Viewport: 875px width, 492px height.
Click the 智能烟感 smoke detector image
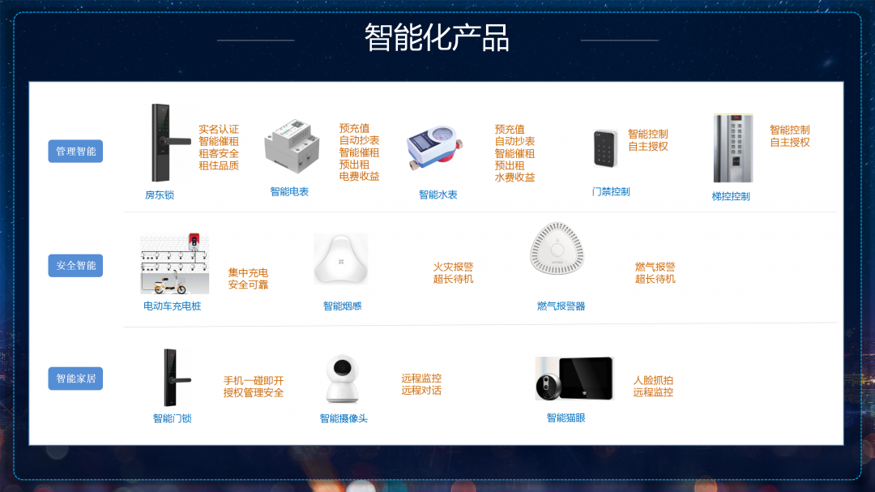click(x=341, y=259)
